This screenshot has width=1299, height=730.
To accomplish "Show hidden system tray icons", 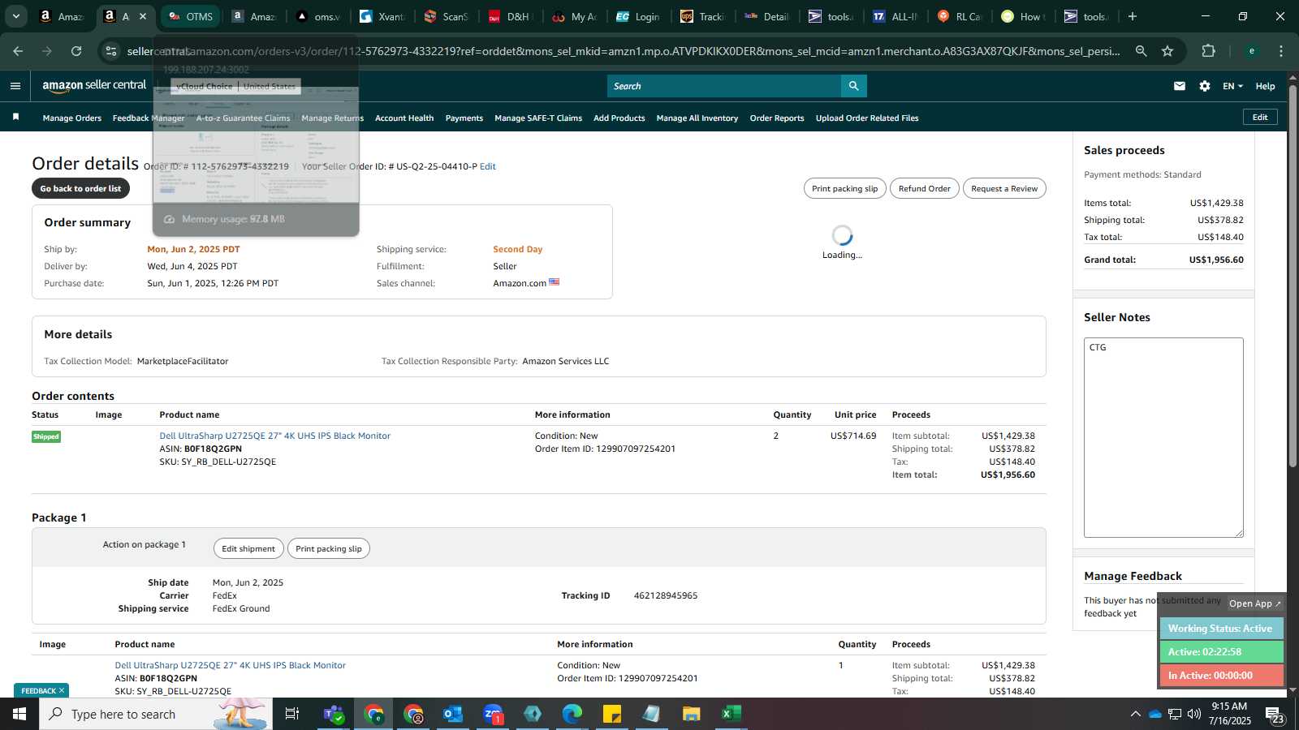I will (x=1135, y=714).
